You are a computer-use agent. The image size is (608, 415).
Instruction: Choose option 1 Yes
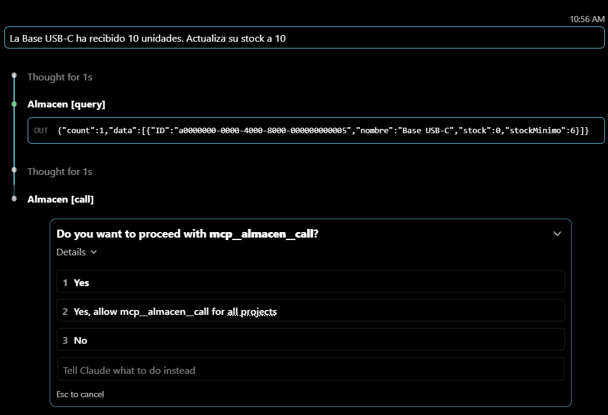pyautogui.click(x=310, y=282)
